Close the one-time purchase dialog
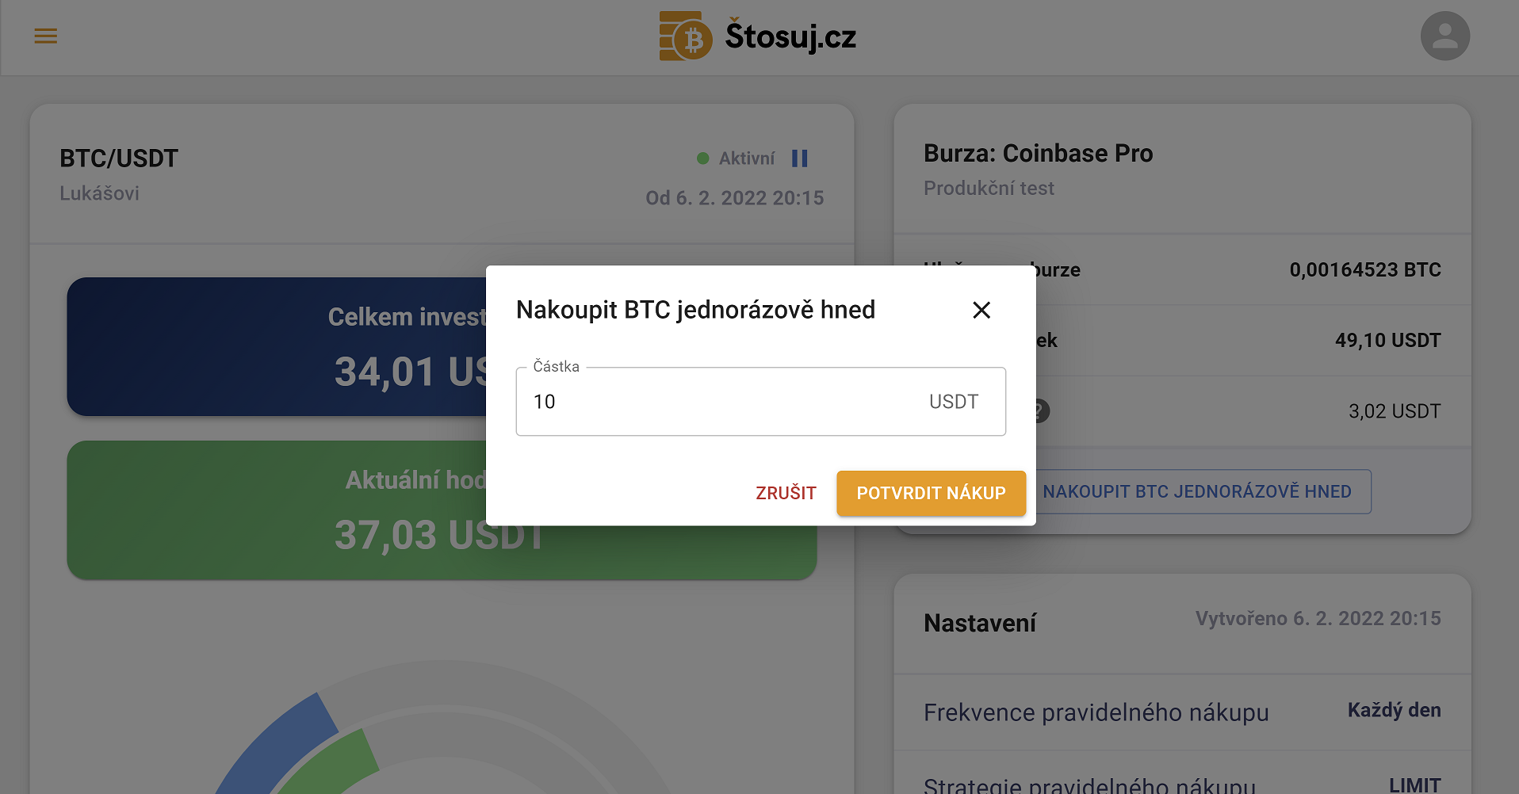 (981, 310)
